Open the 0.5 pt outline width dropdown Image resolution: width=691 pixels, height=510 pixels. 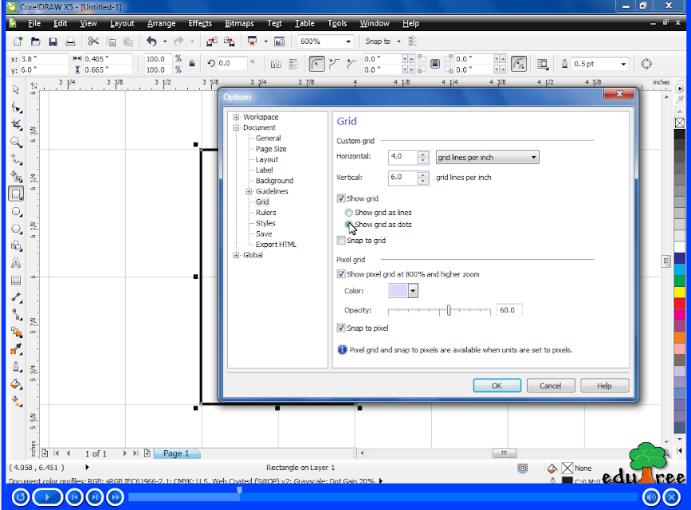[623, 64]
